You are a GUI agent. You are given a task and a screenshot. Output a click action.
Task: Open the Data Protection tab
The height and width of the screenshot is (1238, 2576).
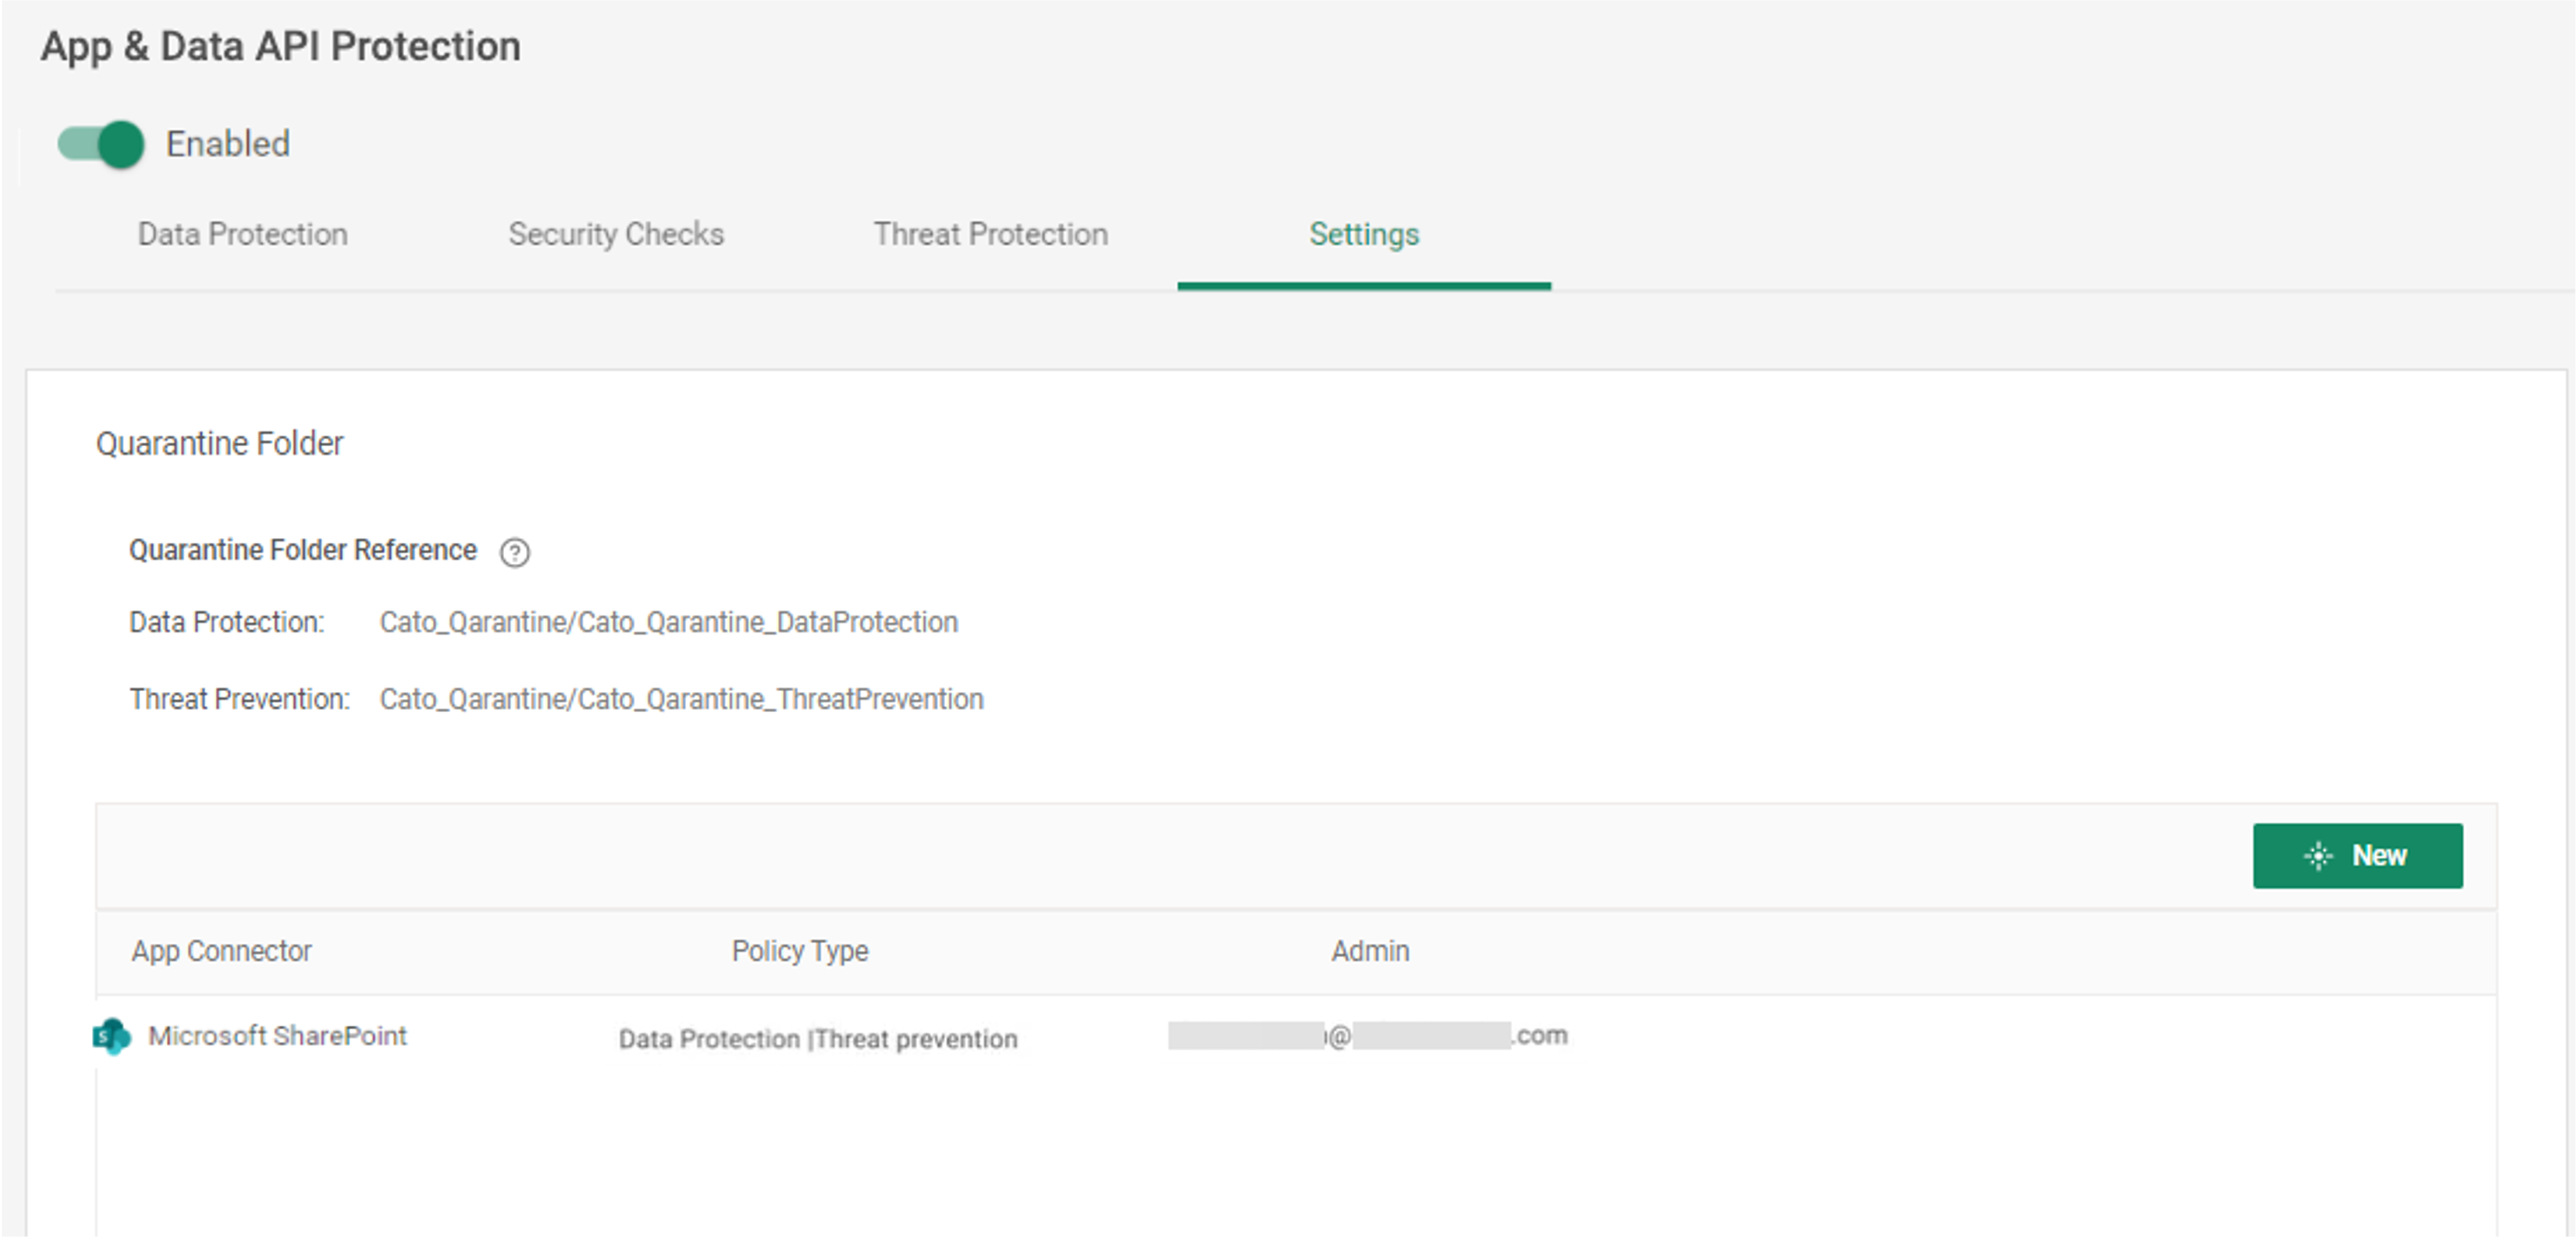pos(243,234)
